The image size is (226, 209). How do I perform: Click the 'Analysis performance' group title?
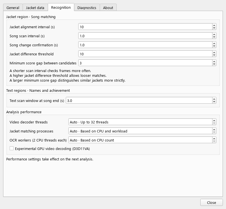click(x=24, y=112)
